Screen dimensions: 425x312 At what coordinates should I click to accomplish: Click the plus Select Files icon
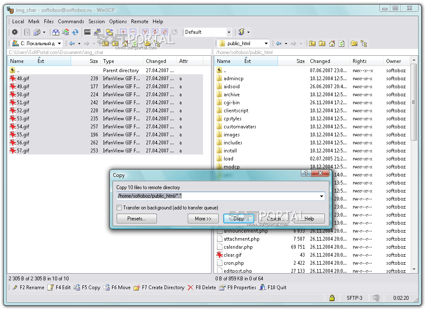coord(123,32)
